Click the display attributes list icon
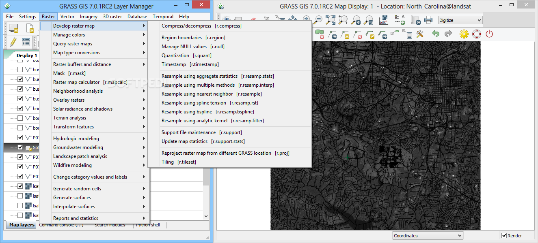538x243 pixels. click(x=408, y=34)
